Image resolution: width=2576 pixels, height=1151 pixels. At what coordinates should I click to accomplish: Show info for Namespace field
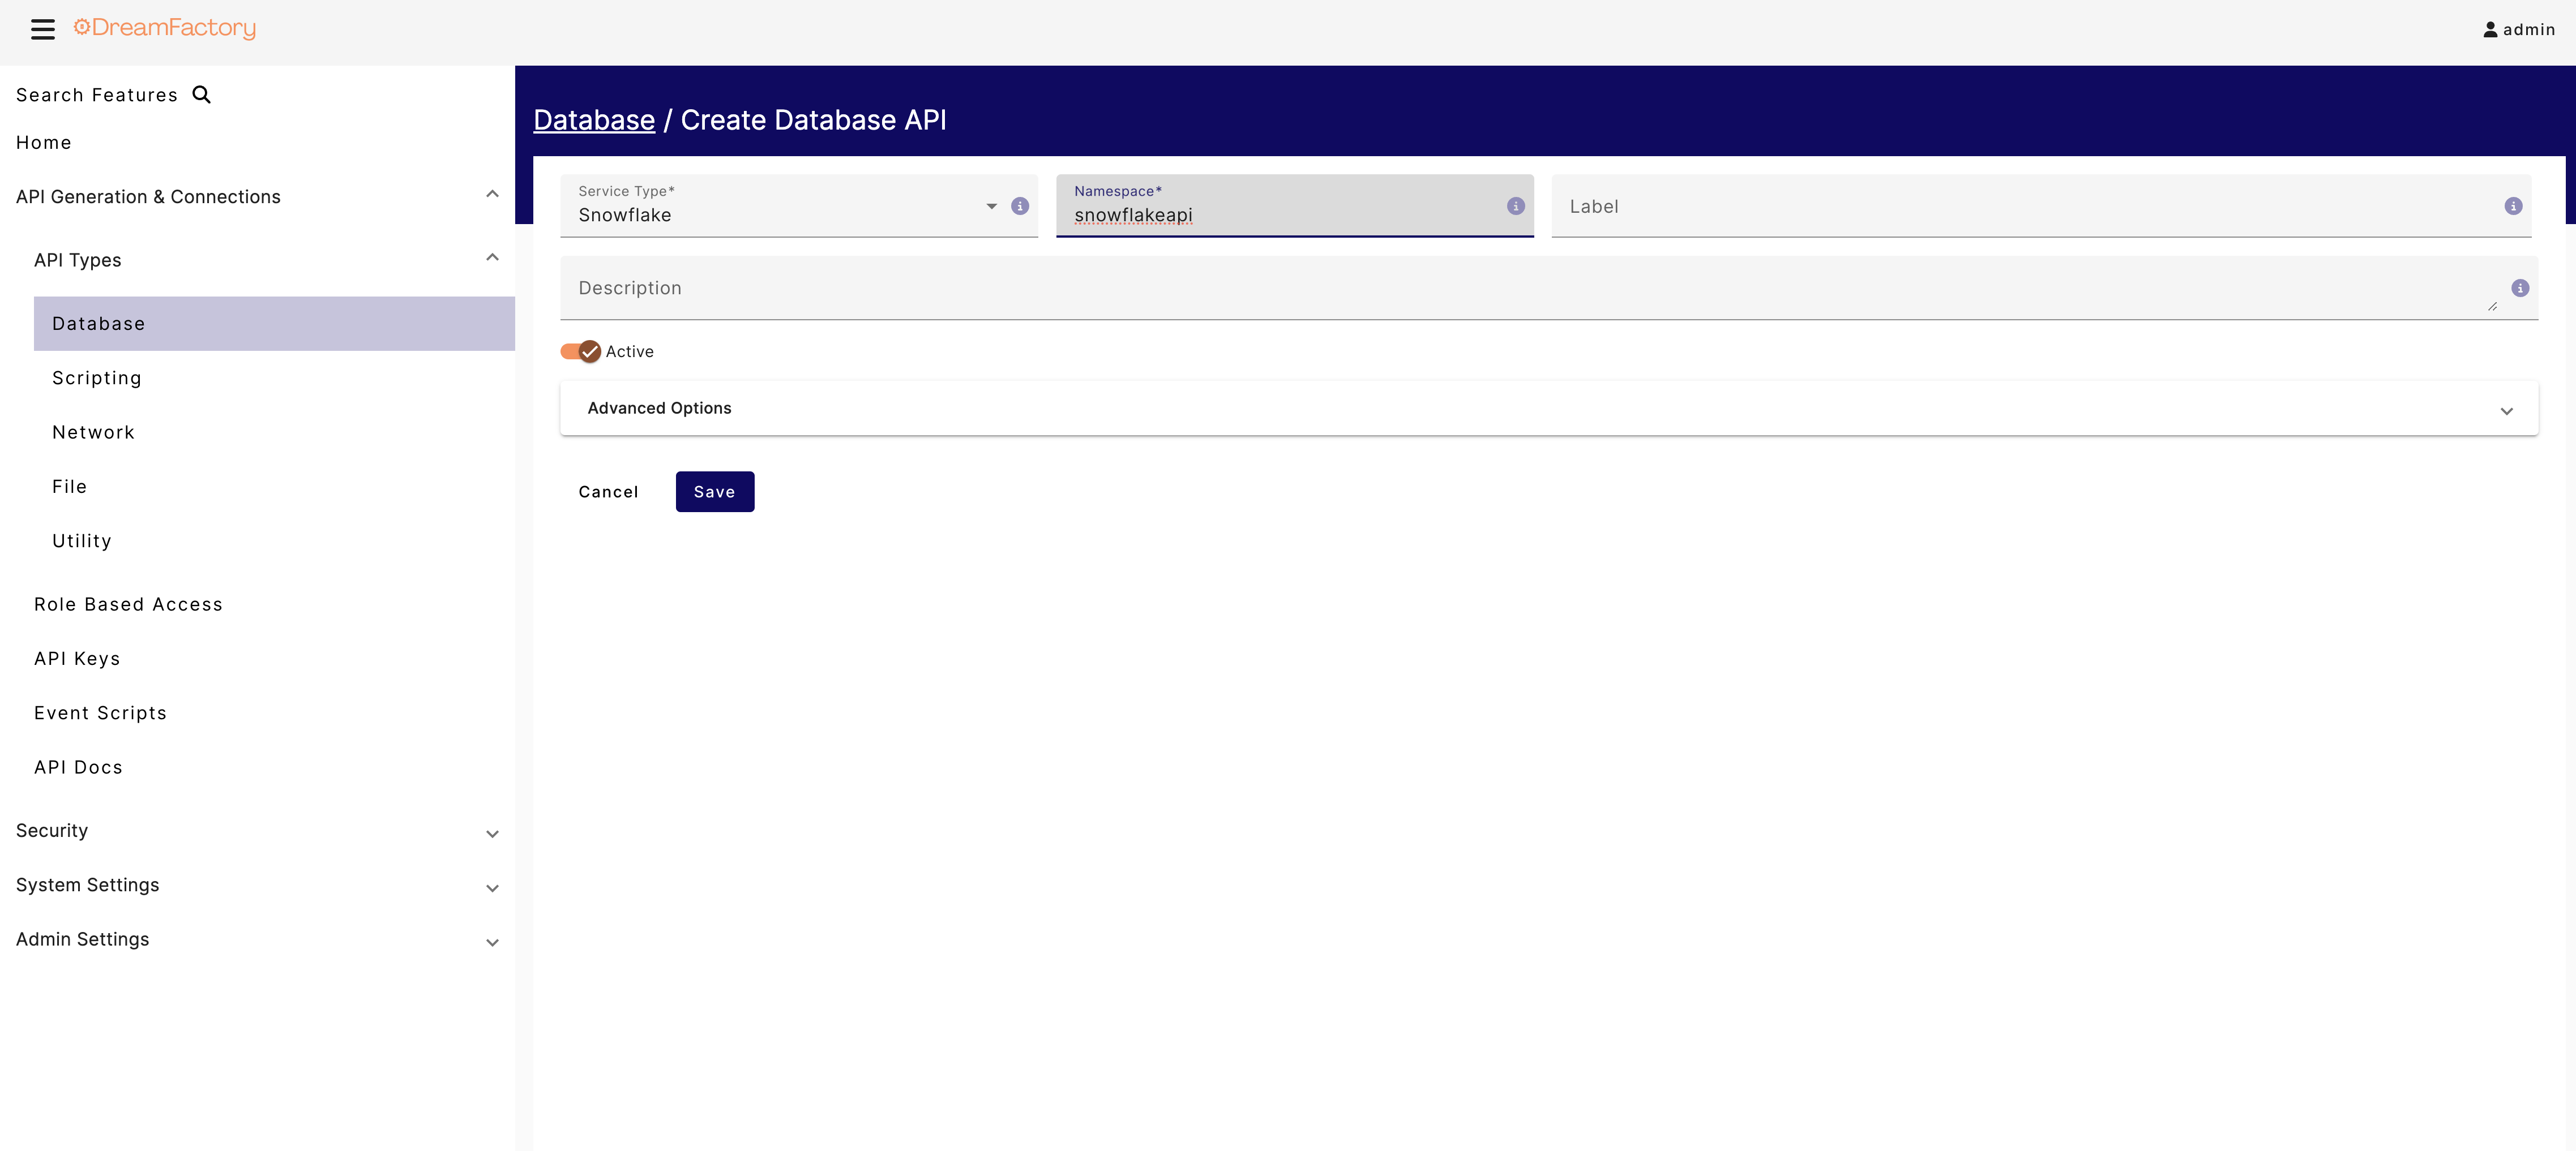1516,206
